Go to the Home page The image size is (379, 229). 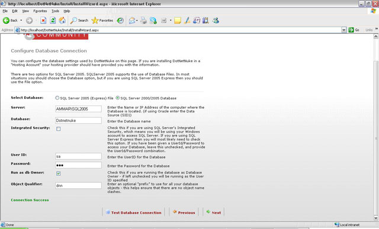tap(62, 21)
